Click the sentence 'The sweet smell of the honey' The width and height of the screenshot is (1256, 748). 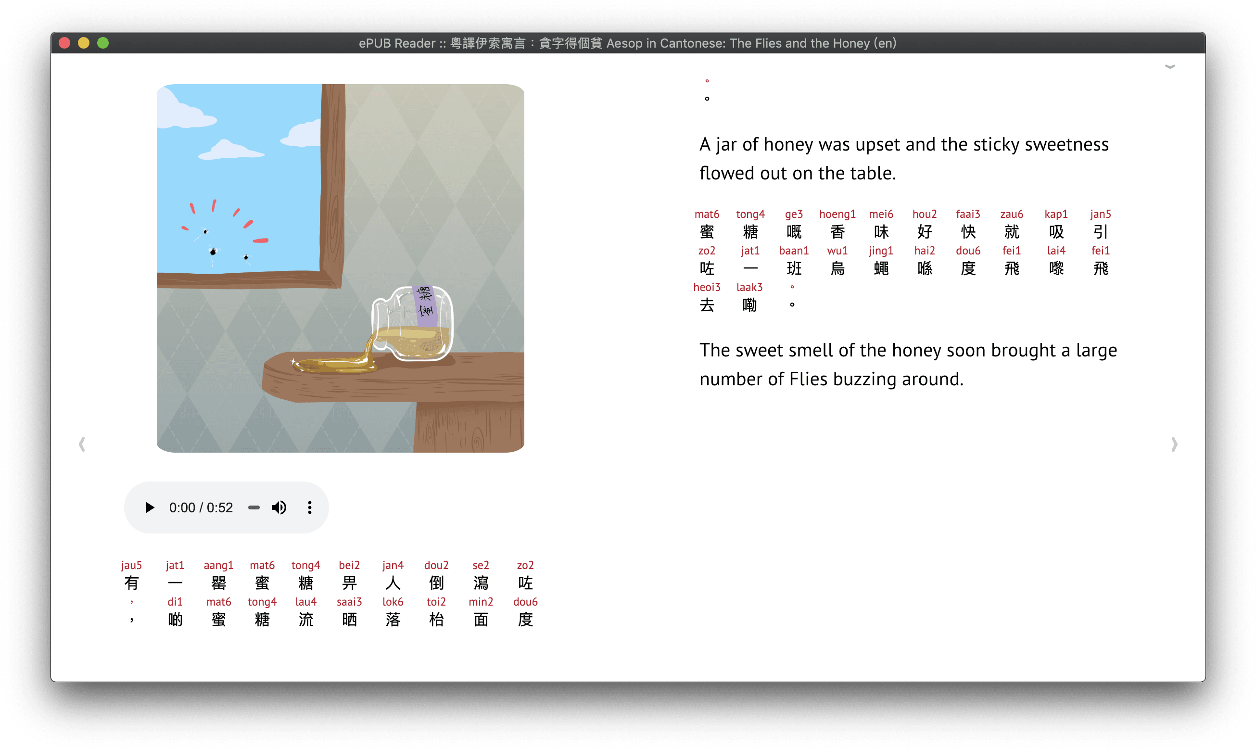click(x=821, y=350)
